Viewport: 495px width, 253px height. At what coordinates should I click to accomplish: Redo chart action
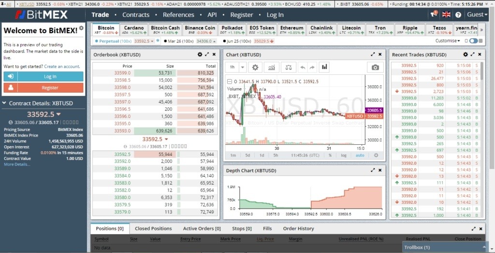[x=312, y=67]
